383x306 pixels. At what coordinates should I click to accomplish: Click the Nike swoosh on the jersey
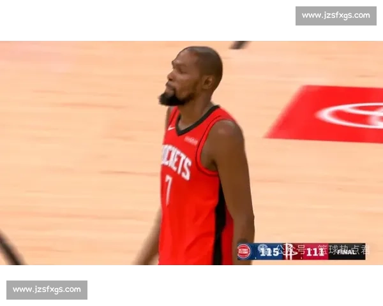171,127
